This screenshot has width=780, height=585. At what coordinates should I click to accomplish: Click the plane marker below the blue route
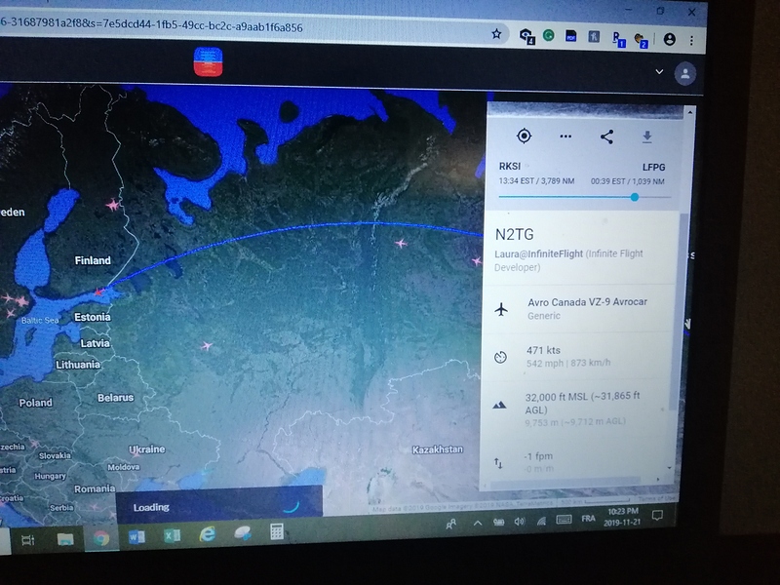pyautogui.click(x=401, y=243)
